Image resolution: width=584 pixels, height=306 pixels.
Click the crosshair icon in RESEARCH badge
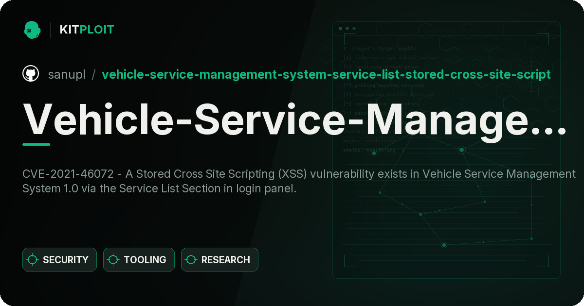(191, 260)
